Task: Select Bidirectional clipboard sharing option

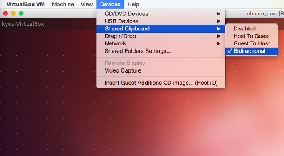Action: 252,51
